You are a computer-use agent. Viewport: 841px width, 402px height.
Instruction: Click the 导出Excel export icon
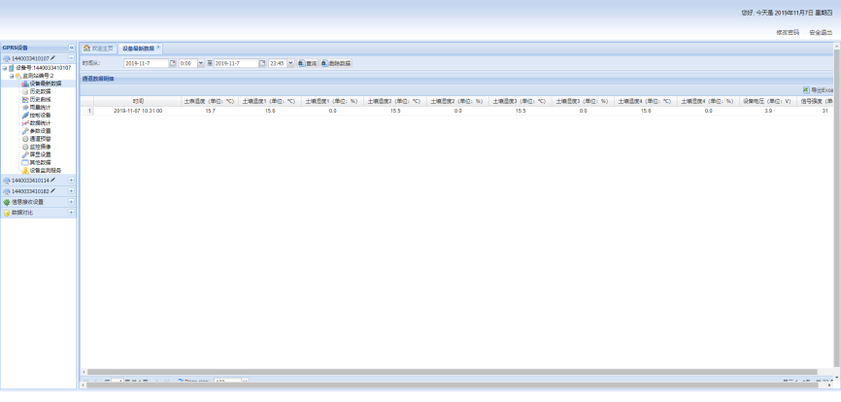click(x=806, y=89)
